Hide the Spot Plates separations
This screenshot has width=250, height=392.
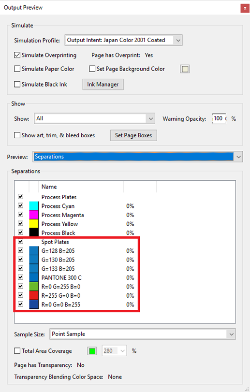click(x=20, y=242)
